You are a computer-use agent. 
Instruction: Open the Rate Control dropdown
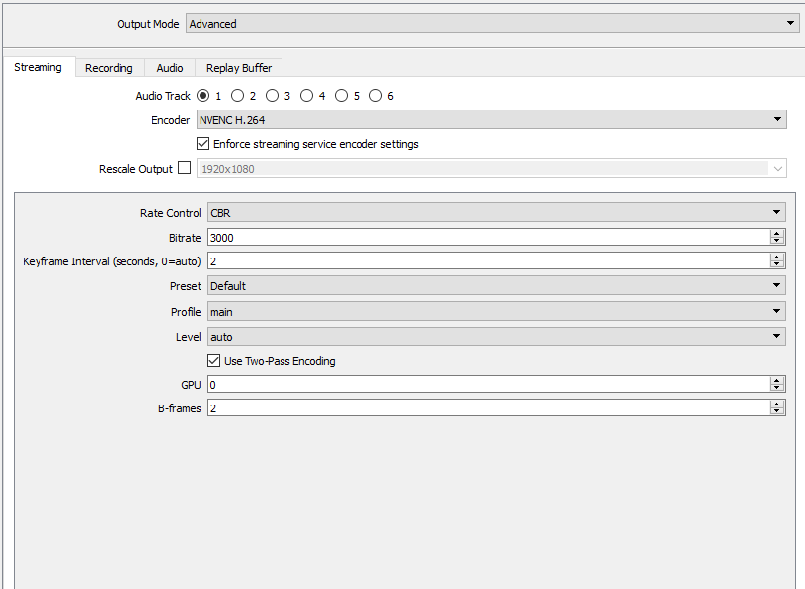click(x=497, y=212)
